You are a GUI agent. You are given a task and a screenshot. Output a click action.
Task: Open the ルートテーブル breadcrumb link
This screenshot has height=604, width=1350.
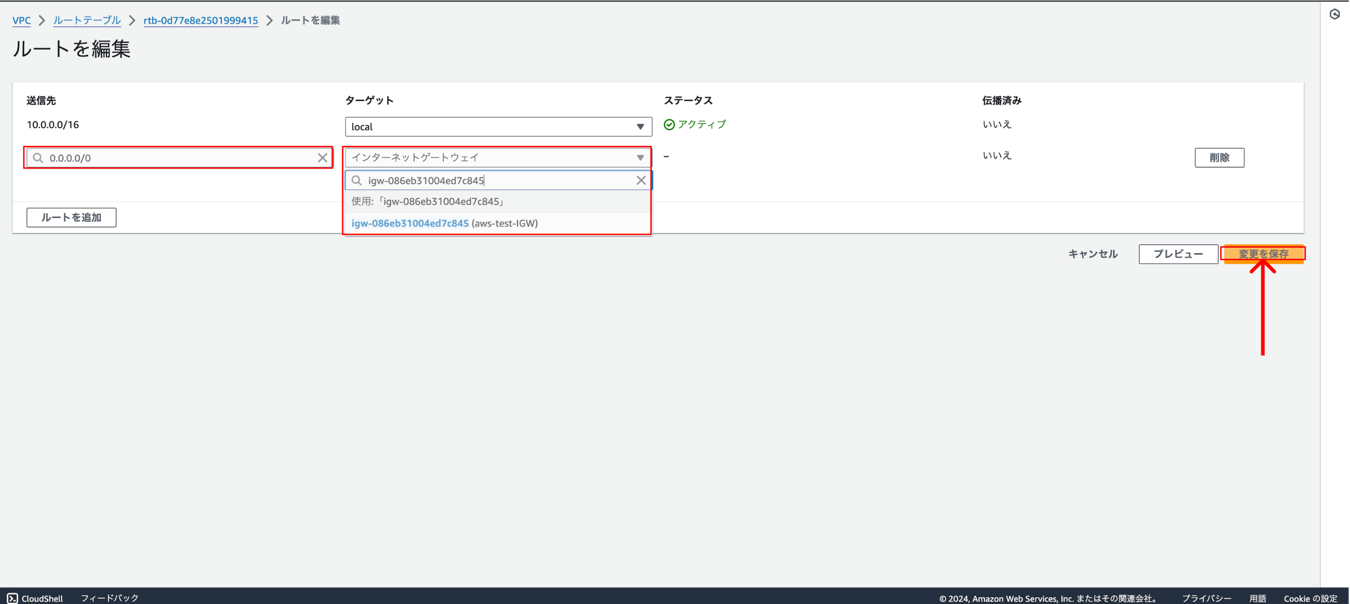pyautogui.click(x=87, y=21)
